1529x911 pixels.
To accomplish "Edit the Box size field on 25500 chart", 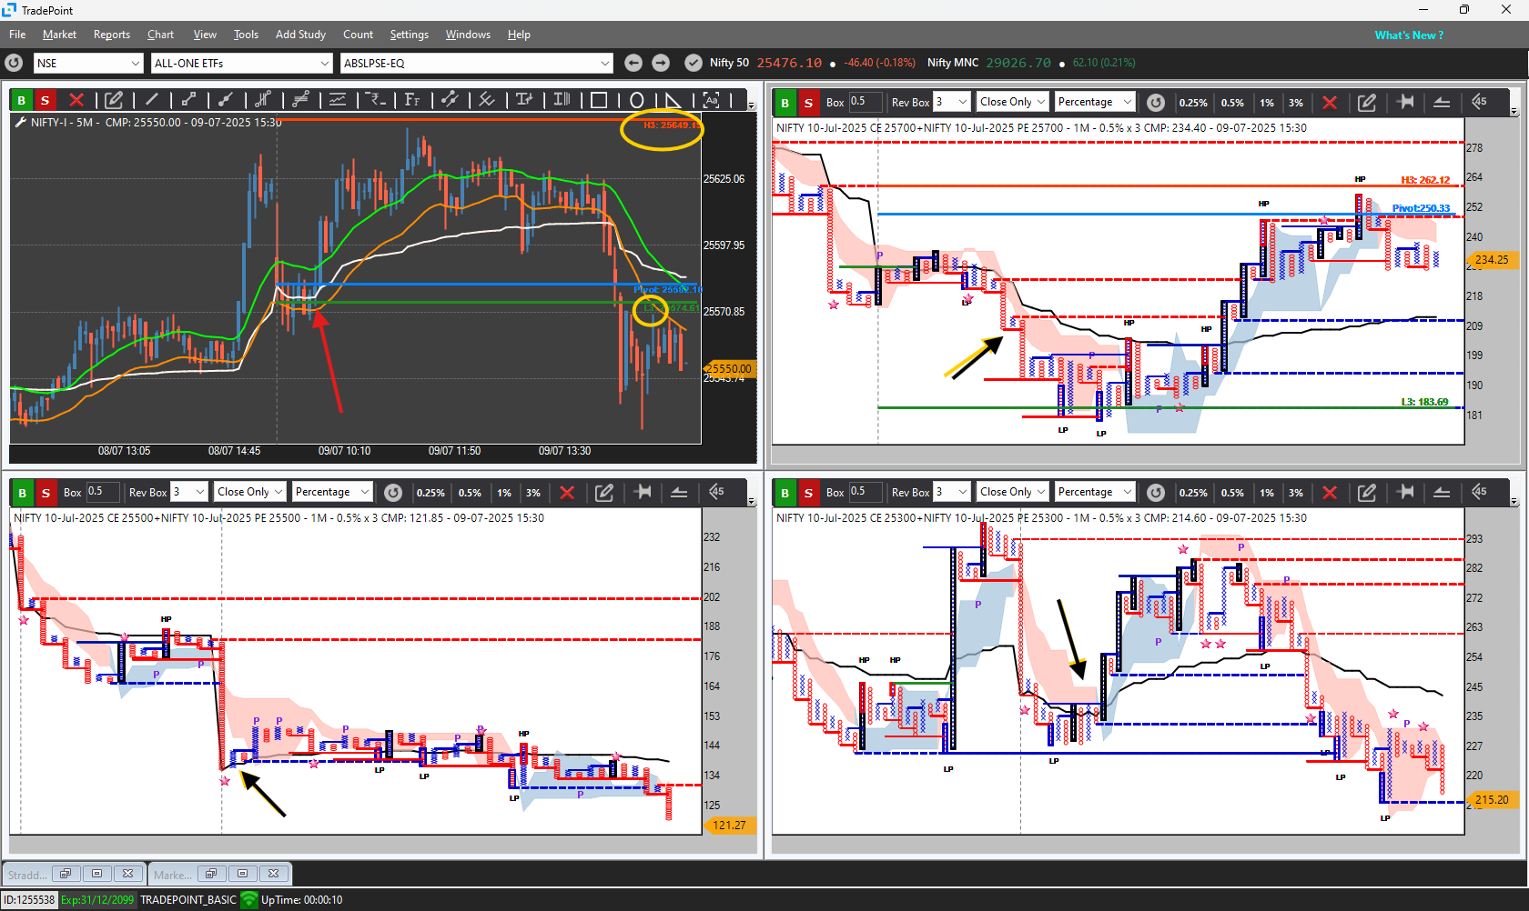I will 103,491.
